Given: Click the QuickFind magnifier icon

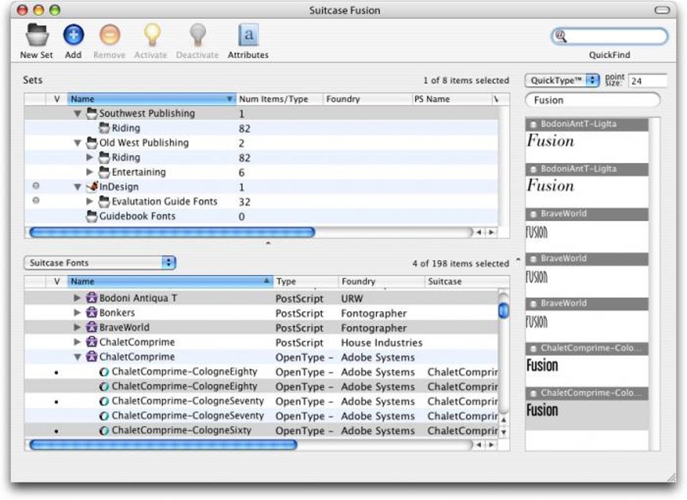Looking at the screenshot, I should [x=561, y=36].
